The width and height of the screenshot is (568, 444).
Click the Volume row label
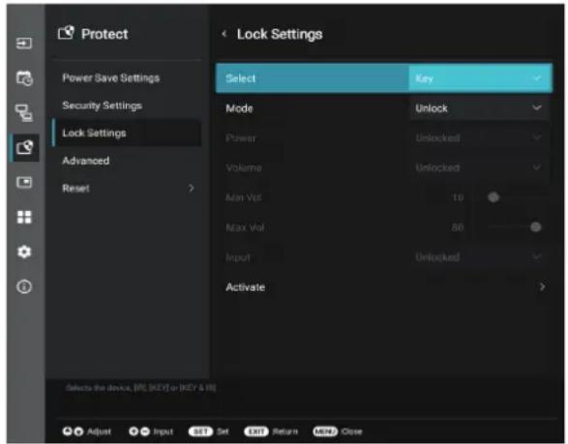(244, 167)
